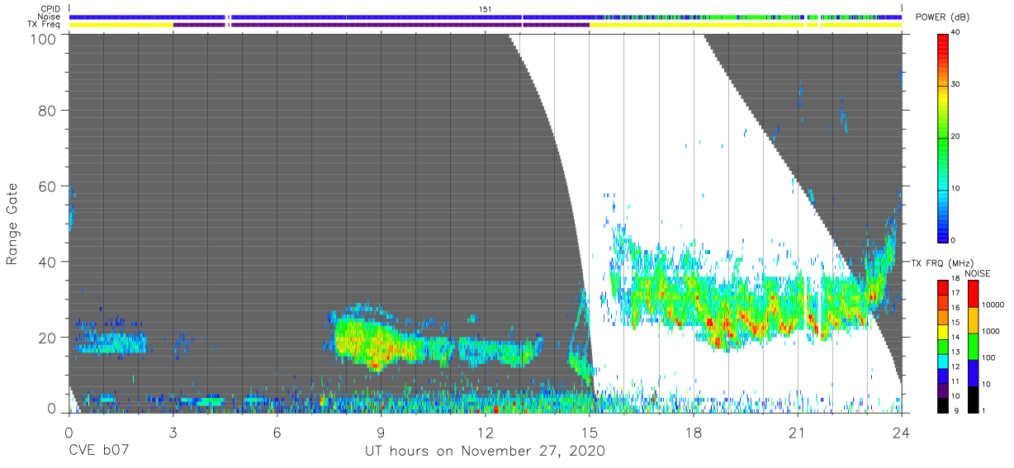Click the UT hours axis tick "18"
This screenshot has width=1014, height=468.
694,433
